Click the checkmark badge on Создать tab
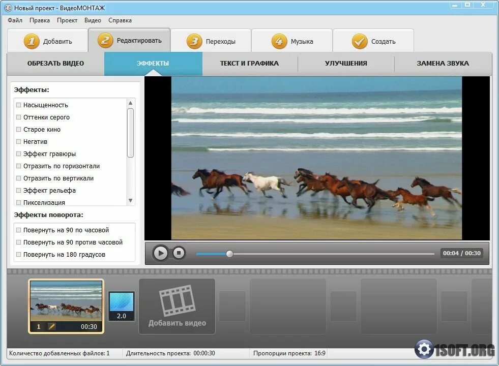The width and height of the screenshot is (499, 366). [x=360, y=41]
